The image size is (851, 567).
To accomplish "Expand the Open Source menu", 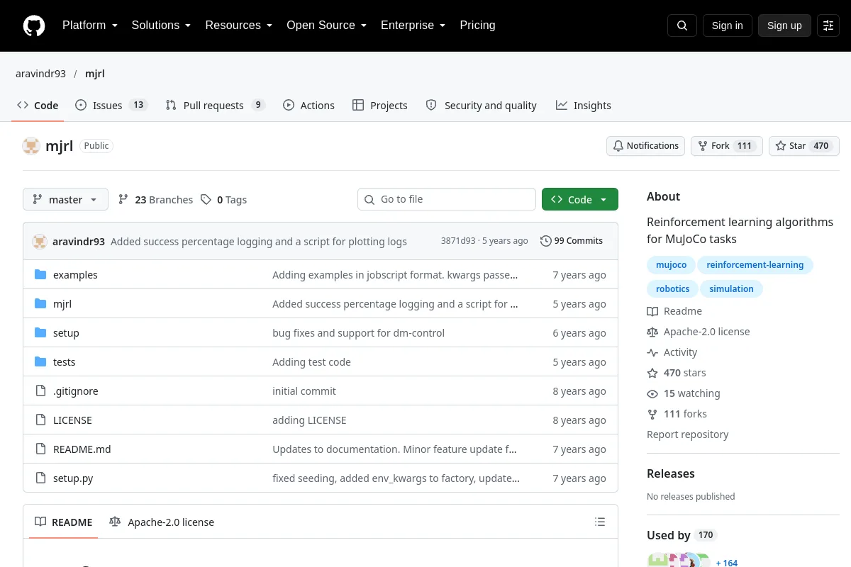I will (x=326, y=26).
